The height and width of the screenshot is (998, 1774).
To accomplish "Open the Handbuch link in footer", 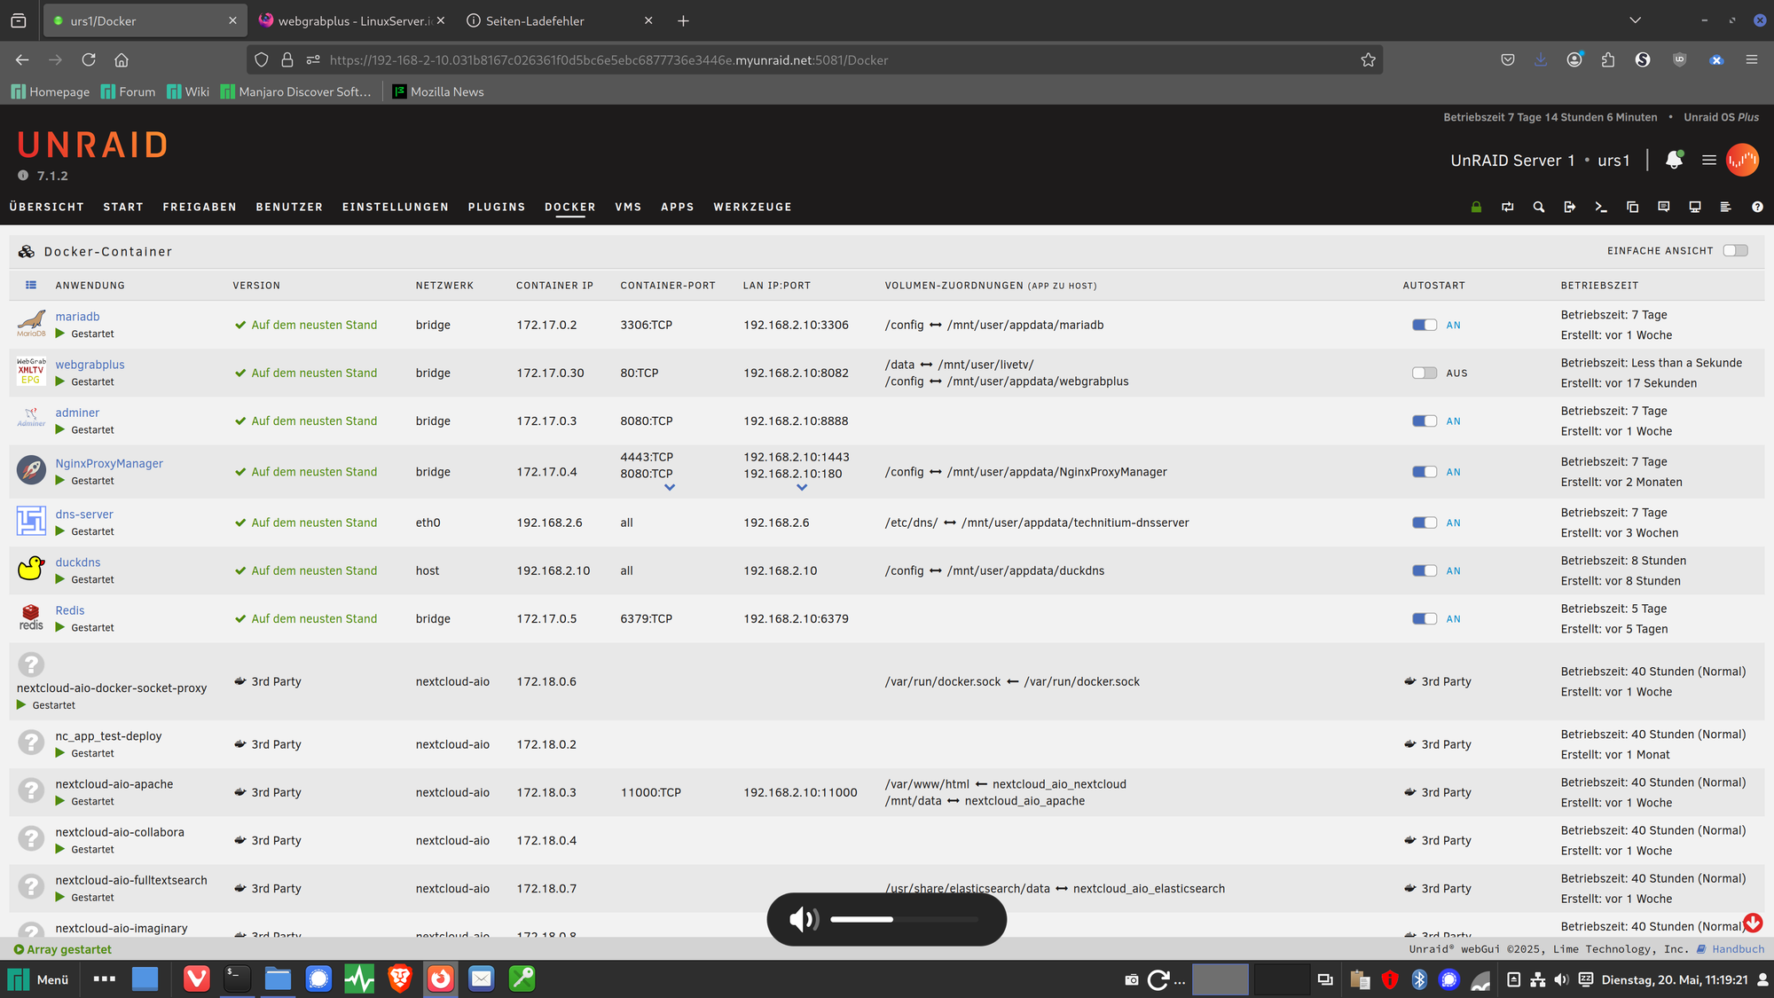I will [1737, 949].
